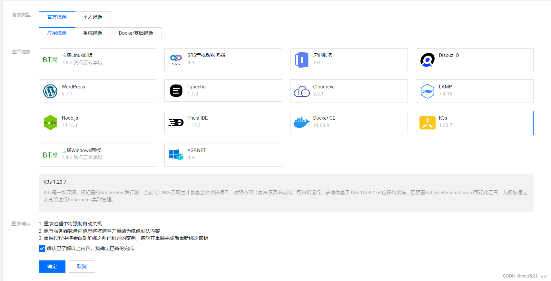Image resolution: width=551 pixels, height=281 pixels.
Task: Click the 'Typecho' title text
Action: tap(196, 87)
